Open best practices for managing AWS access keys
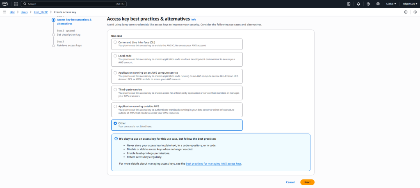Screen dimensions: 420x188 click(x=214, y=163)
